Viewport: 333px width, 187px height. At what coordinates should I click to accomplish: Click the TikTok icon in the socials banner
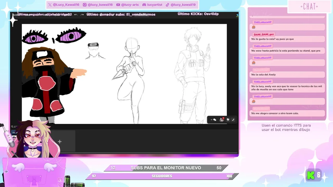click(168, 5)
